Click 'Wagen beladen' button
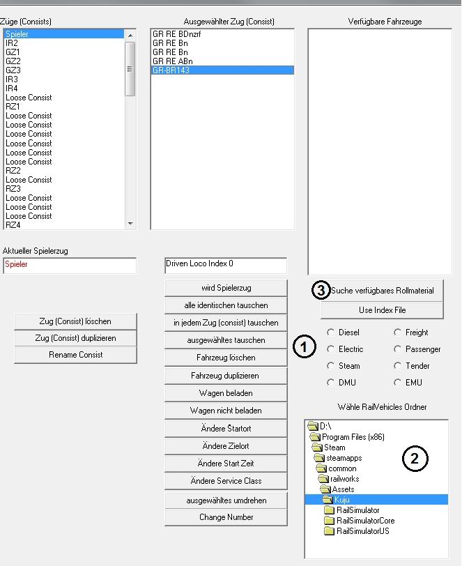This screenshot has height=566, width=462. tap(226, 393)
